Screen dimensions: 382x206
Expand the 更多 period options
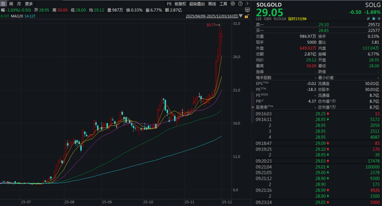tap(29, 4)
